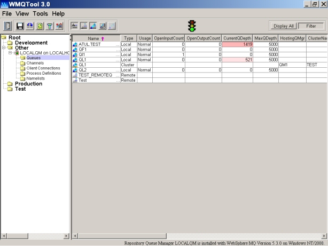Image resolution: width=328 pixels, height=246 pixels.
Task: Click the QM1 hosting manager cell
Action: pos(292,65)
